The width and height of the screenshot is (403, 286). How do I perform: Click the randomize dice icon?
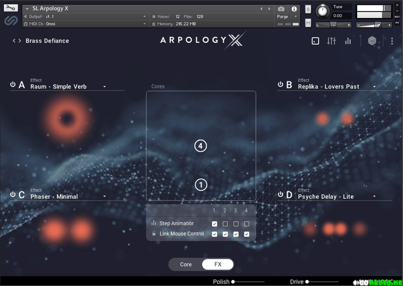coord(372,41)
